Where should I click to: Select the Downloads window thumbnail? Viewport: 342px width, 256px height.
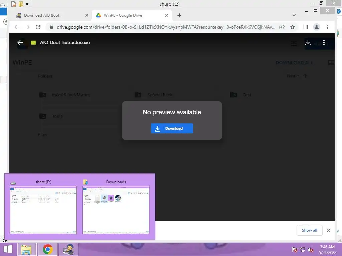[116, 210]
